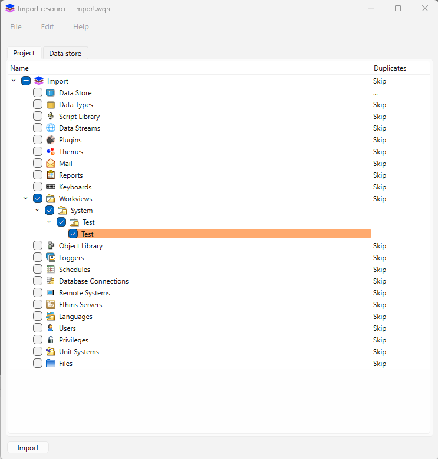Click the Import button at bottom

point(28,448)
